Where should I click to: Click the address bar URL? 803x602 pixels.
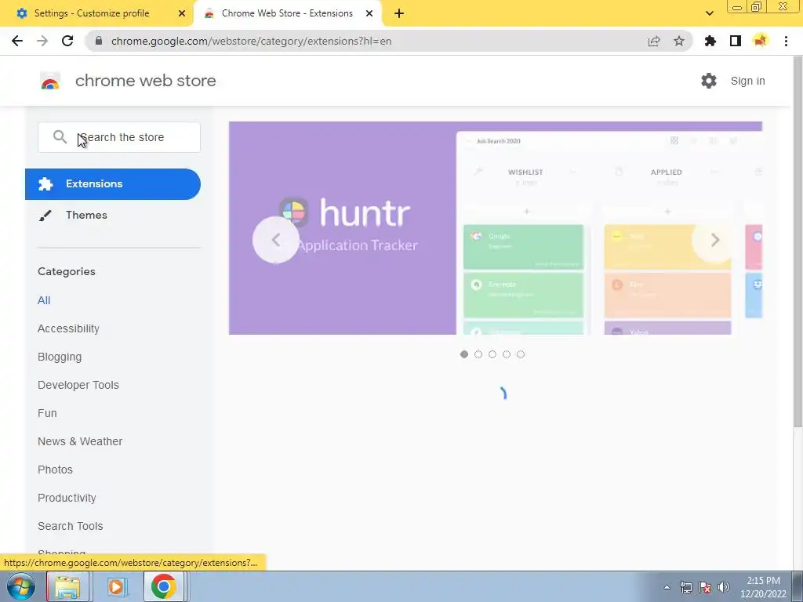click(x=251, y=41)
